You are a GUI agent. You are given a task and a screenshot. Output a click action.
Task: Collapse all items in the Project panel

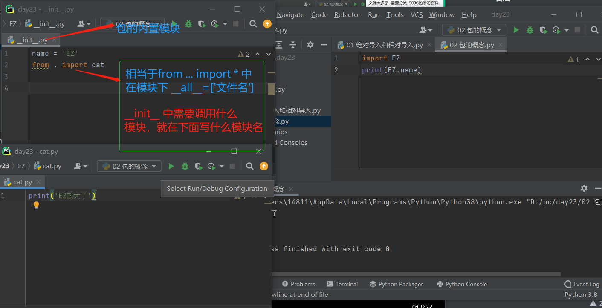[293, 45]
